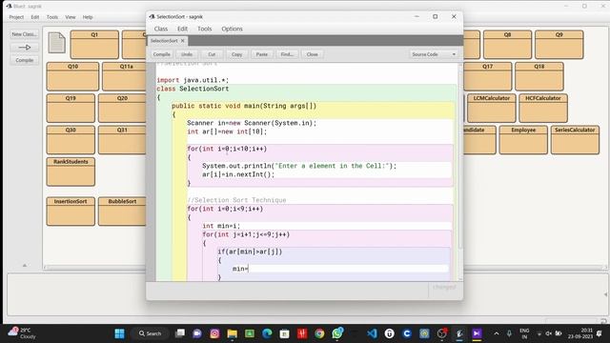Open Tools menu in BlueJ main window

[52, 17]
